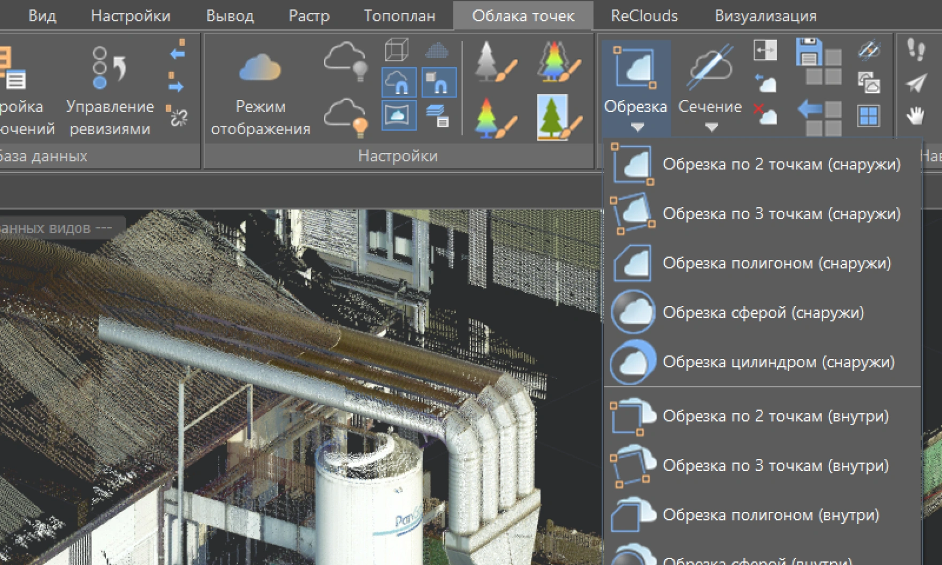Click the wireframe cube icon in Настройки
This screenshot has height=565, width=942.
(397, 50)
